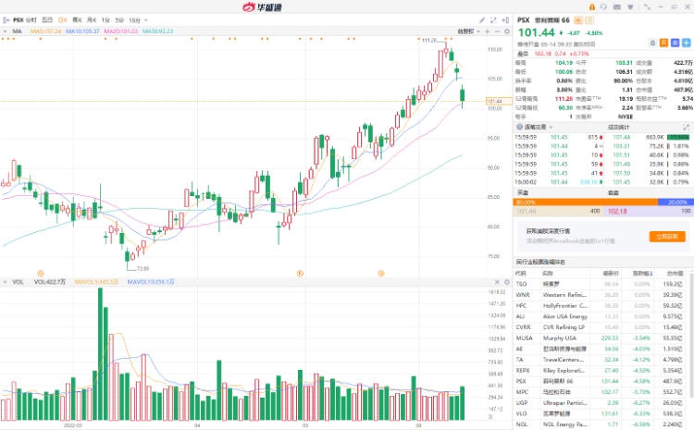Select the TravelCenters row
Screen dimensions: 694x430
pos(601,360)
